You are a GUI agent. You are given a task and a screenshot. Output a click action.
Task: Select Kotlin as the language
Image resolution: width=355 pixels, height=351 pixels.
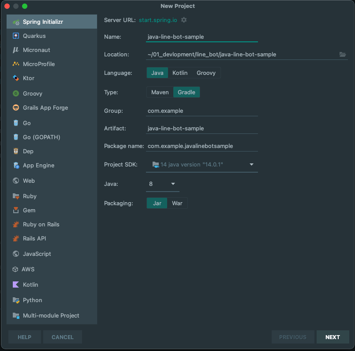(x=180, y=73)
